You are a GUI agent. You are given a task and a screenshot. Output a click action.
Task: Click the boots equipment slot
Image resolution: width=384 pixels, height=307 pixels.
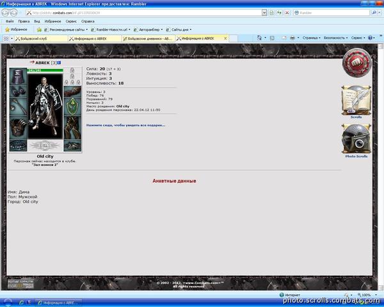72,145
